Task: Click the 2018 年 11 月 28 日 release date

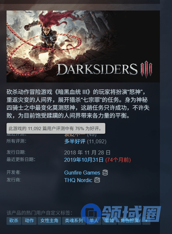Action: pos(87,152)
